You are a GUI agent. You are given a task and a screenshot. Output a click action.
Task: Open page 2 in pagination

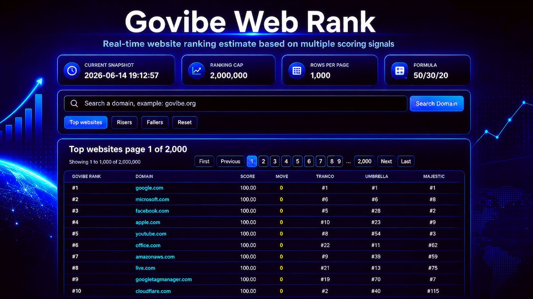tap(263, 161)
